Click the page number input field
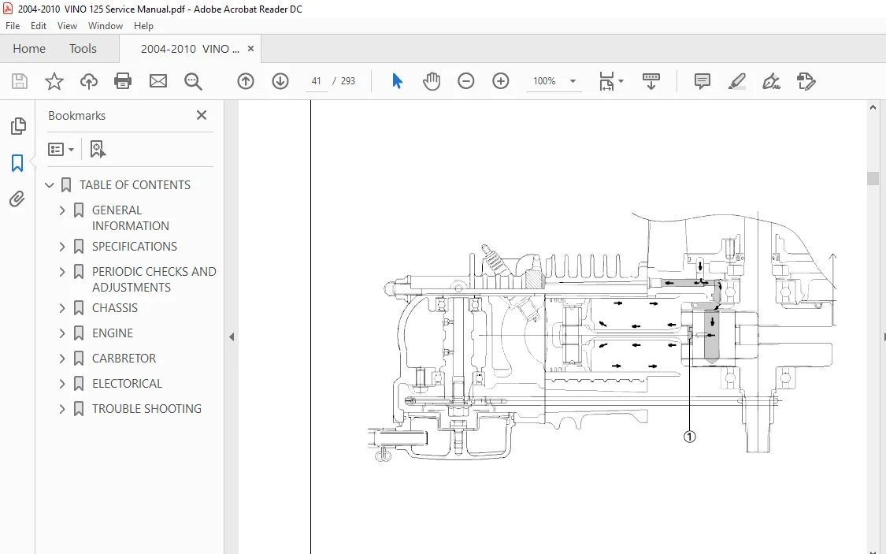Screen dimensions: 886x554 [x=317, y=81]
